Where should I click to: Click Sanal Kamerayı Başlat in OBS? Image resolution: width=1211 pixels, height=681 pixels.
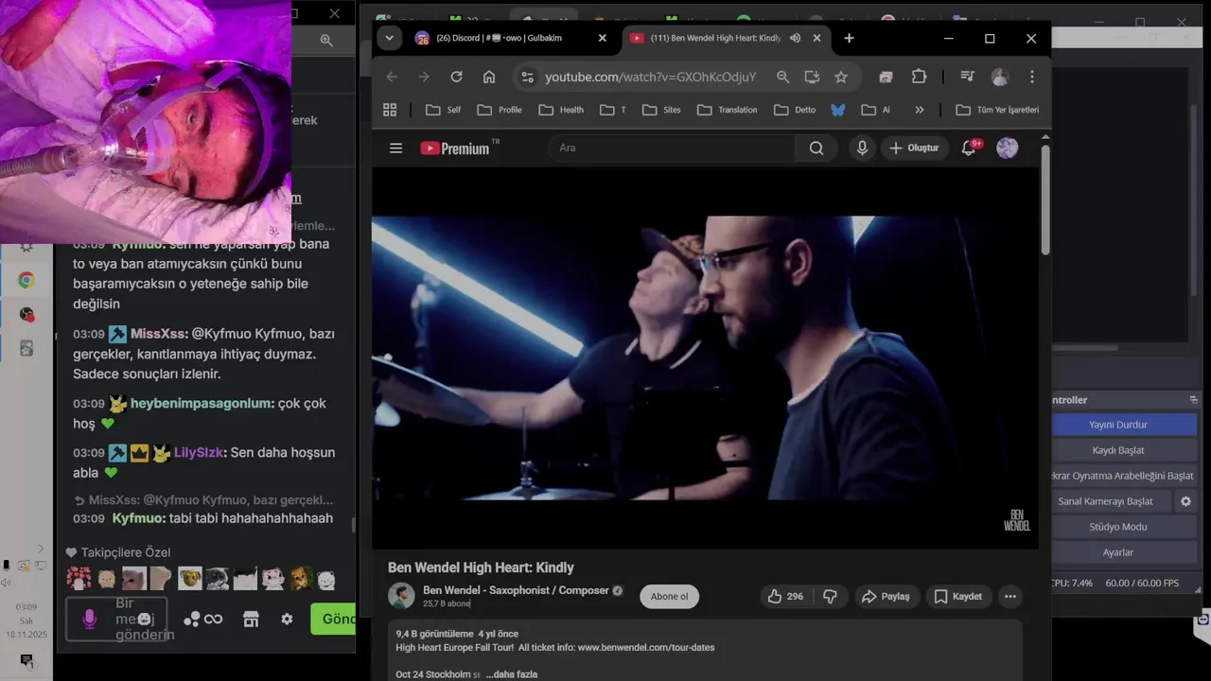pyautogui.click(x=1112, y=501)
